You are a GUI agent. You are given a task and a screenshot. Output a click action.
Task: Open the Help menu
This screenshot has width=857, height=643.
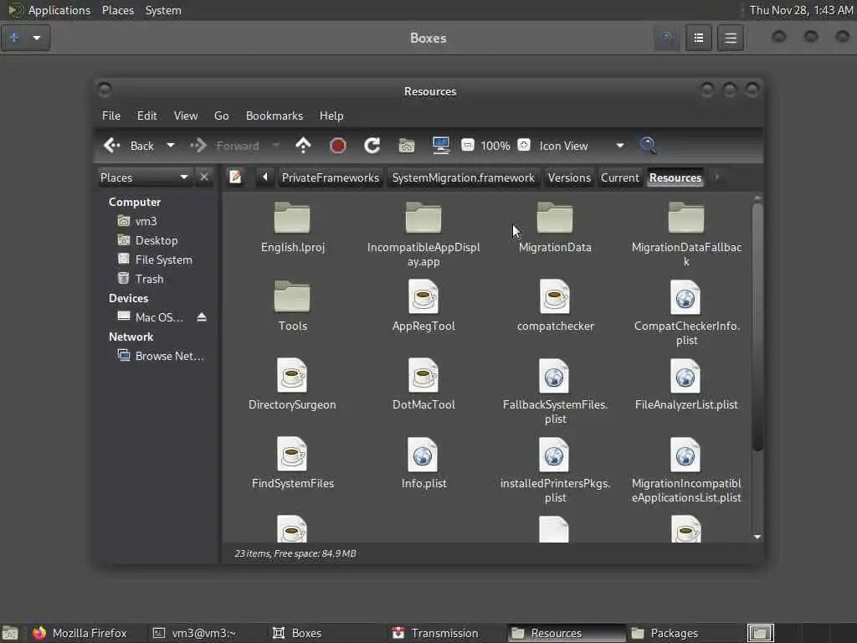coord(331,116)
